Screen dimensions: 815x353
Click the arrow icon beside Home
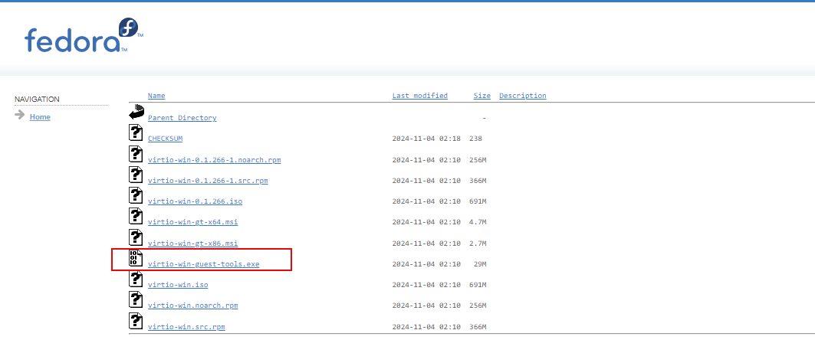click(20, 116)
